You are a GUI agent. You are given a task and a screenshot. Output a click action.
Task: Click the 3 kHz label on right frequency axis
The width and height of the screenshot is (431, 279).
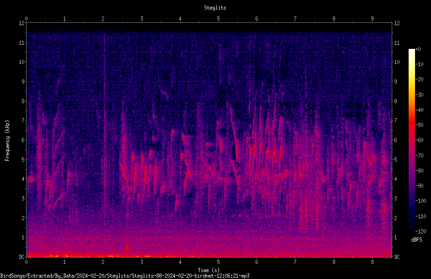pyautogui.click(x=396, y=199)
